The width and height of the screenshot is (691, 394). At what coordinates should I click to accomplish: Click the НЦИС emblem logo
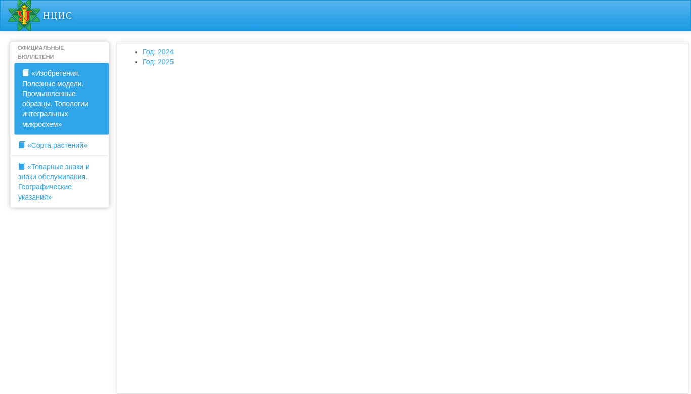point(24,15)
